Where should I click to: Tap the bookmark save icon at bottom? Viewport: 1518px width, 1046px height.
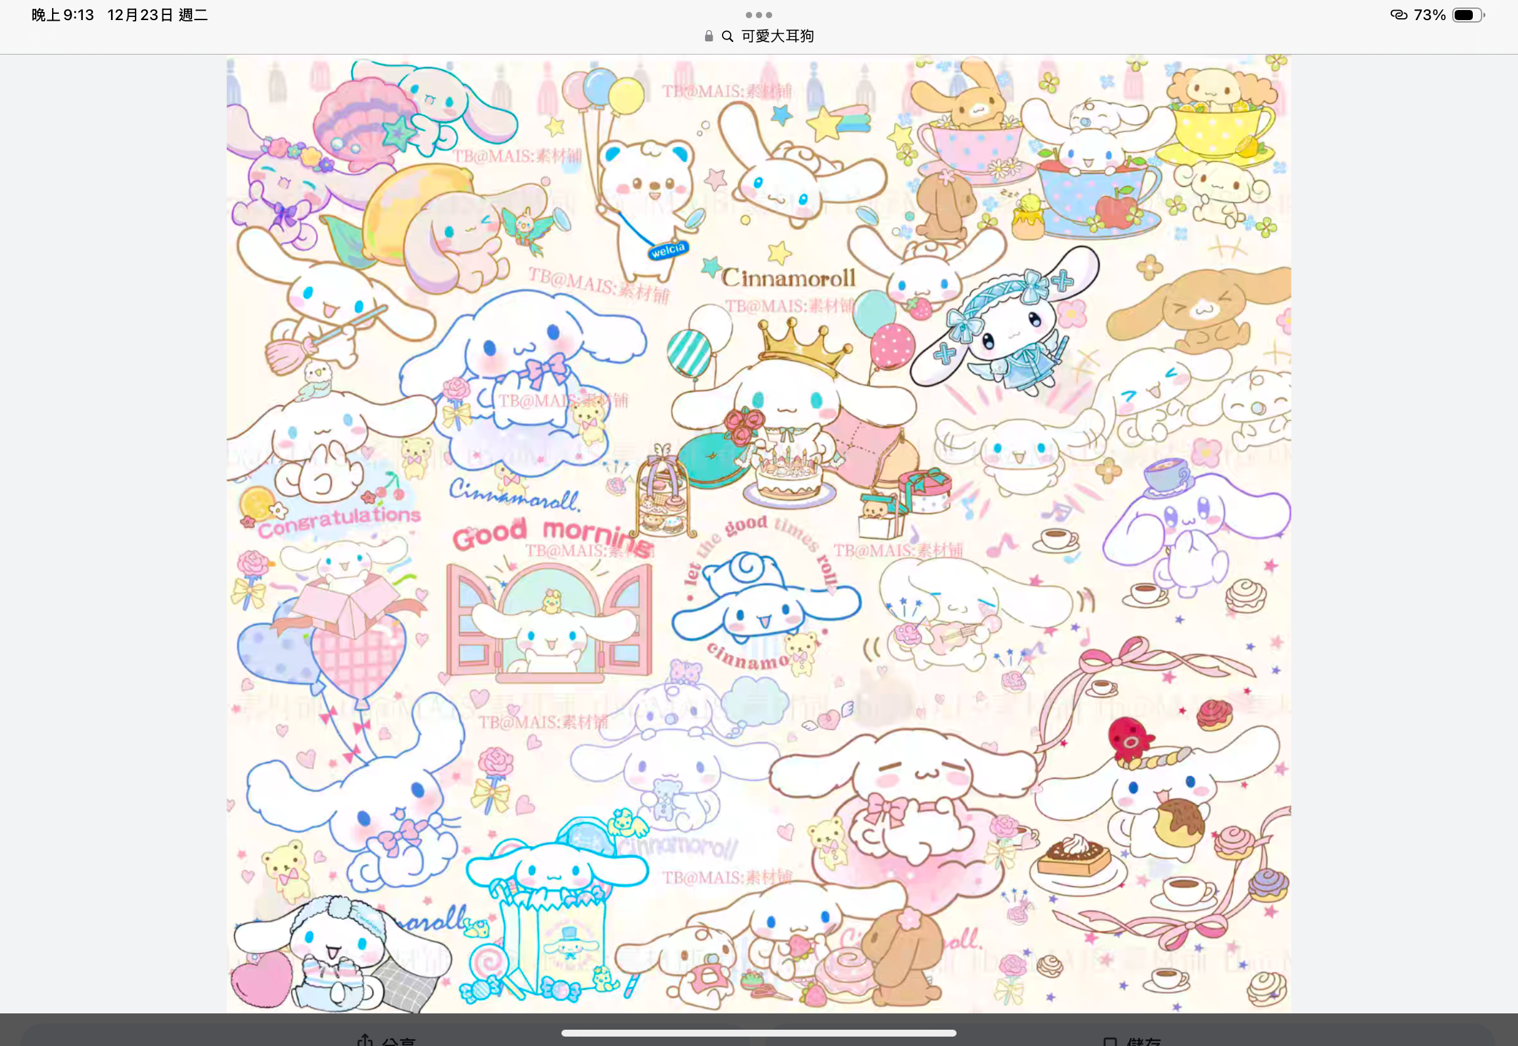click(1110, 1041)
